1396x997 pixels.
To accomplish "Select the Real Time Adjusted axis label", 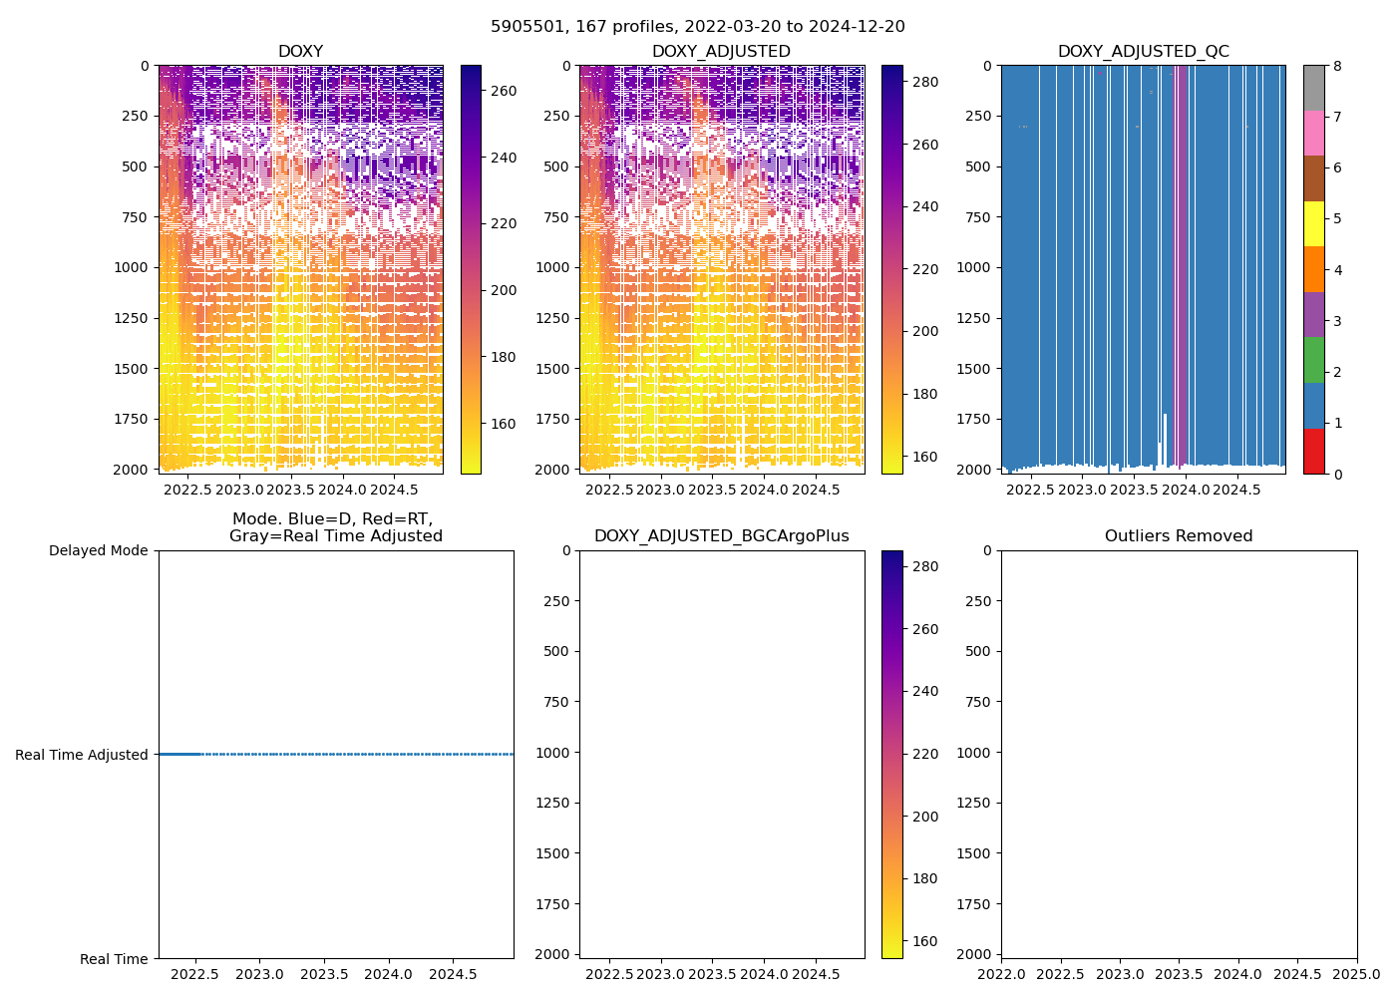I will [82, 755].
